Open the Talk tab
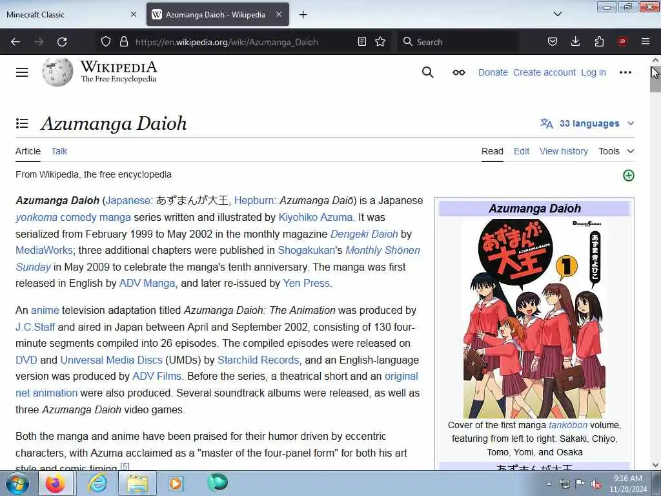Viewport: 661px width, 496px height. pyautogui.click(x=59, y=151)
